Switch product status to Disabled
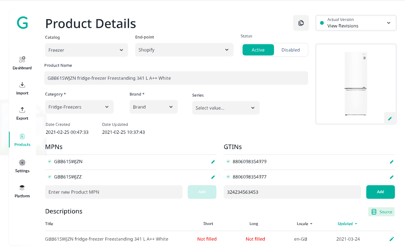405x251 pixels. click(x=290, y=50)
